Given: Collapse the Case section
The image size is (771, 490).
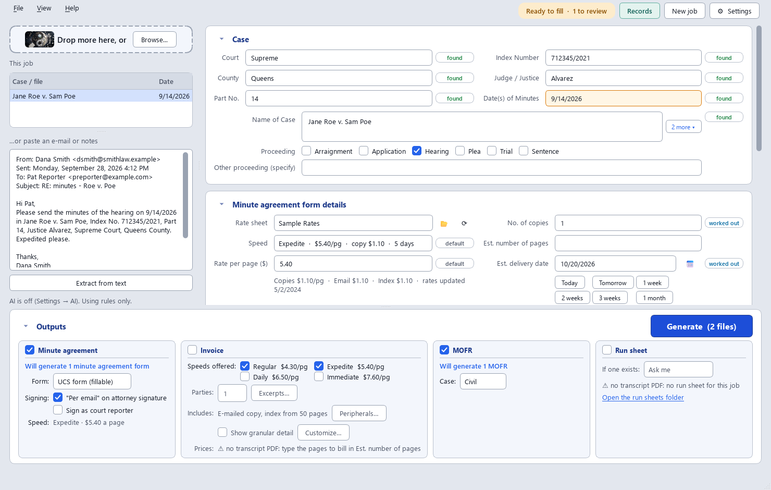Looking at the screenshot, I should coord(221,40).
